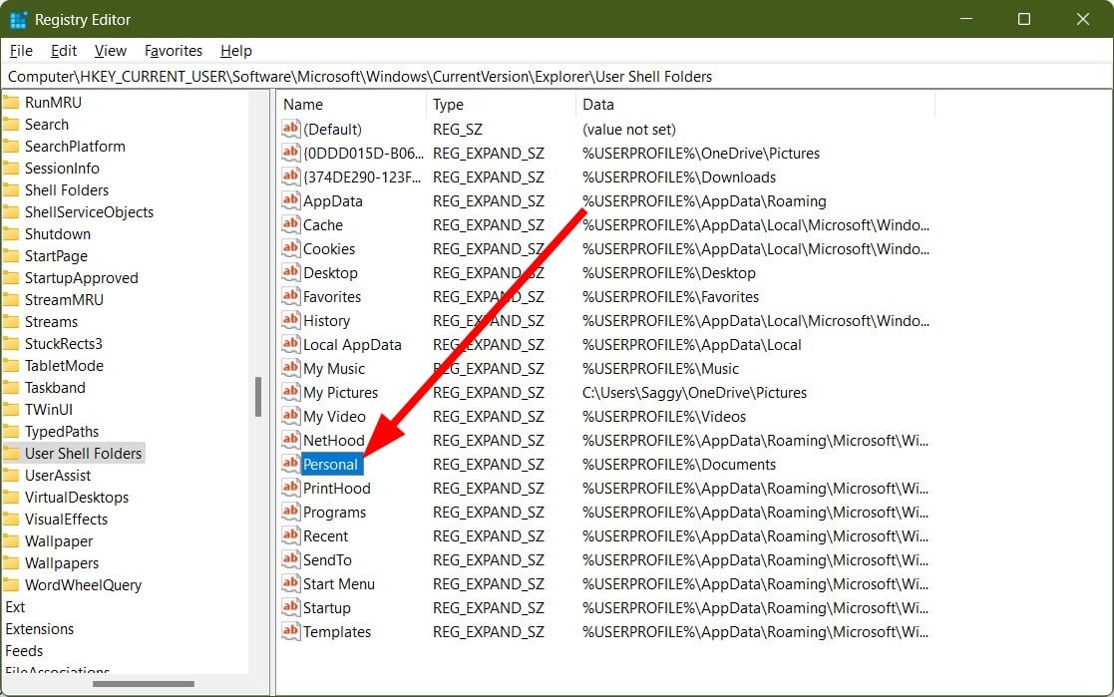Select the {0DDD015D-B06... value name

[363, 153]
